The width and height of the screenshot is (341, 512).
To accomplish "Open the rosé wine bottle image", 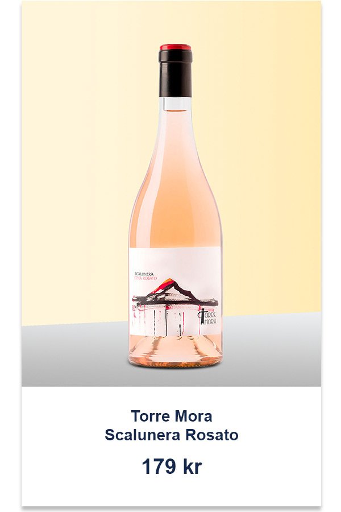I will [x=175, y=205].
